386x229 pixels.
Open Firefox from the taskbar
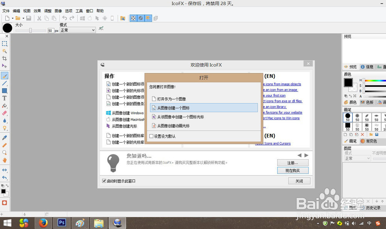(43, 223)
